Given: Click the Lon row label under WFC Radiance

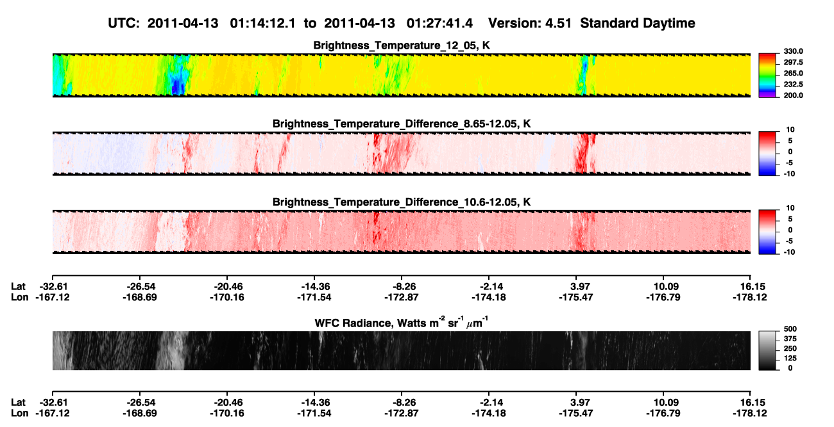Looking at the screenshot, I should (x=19, y=413).
